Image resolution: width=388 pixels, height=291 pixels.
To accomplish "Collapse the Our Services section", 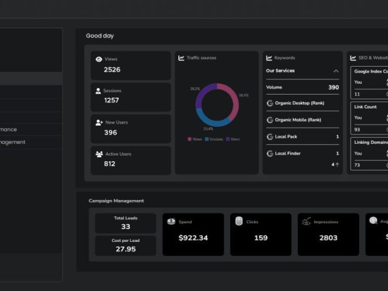I will (x=336, y=71).
